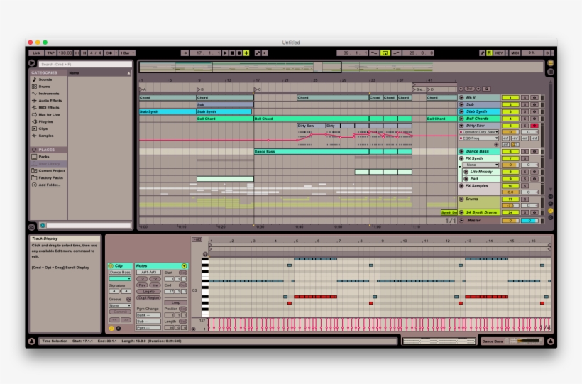Open the clip Groove None dropdown

119,306
